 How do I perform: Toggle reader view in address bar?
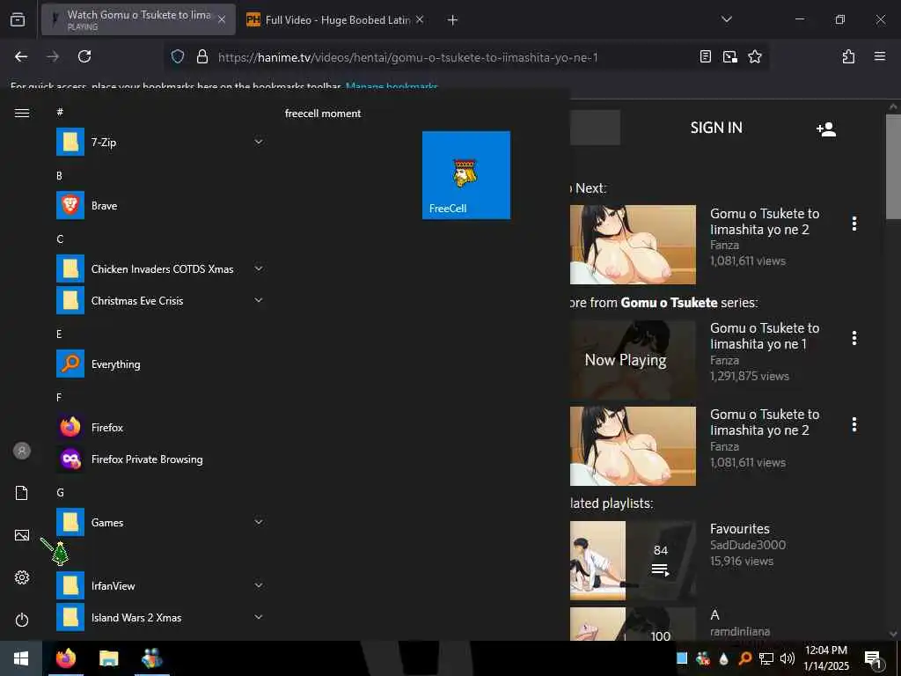coord(706,56)
